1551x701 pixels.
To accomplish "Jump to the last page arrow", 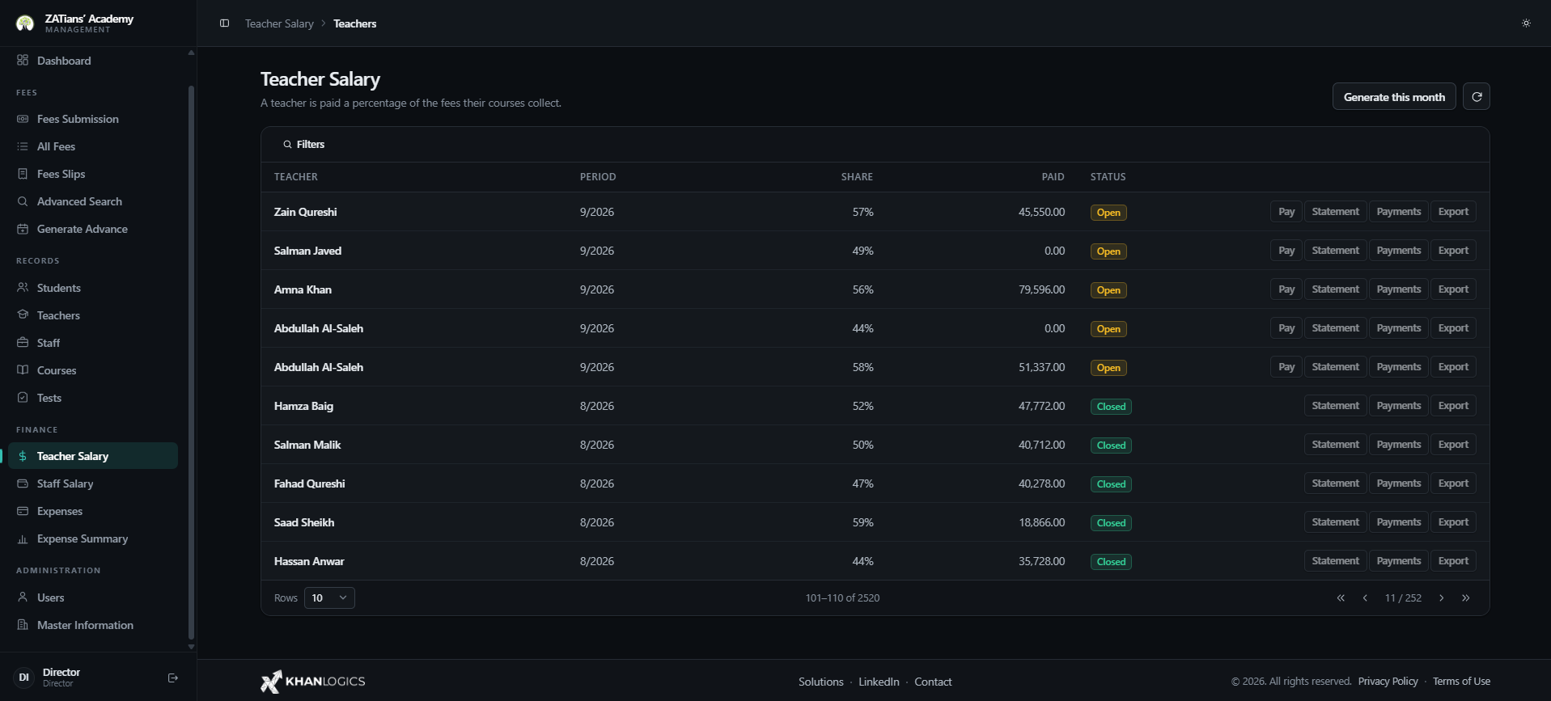I will [1465, 598].
